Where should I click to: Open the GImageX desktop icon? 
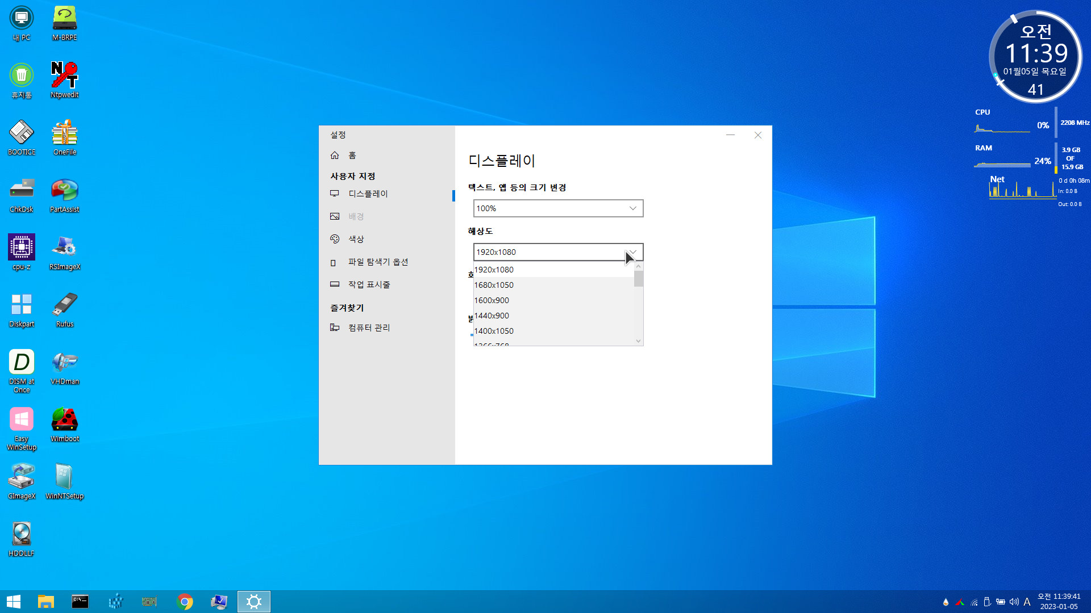22,482
